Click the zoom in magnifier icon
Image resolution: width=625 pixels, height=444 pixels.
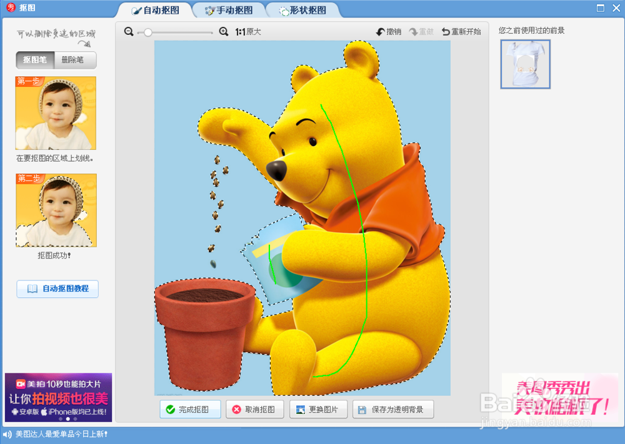224,31
